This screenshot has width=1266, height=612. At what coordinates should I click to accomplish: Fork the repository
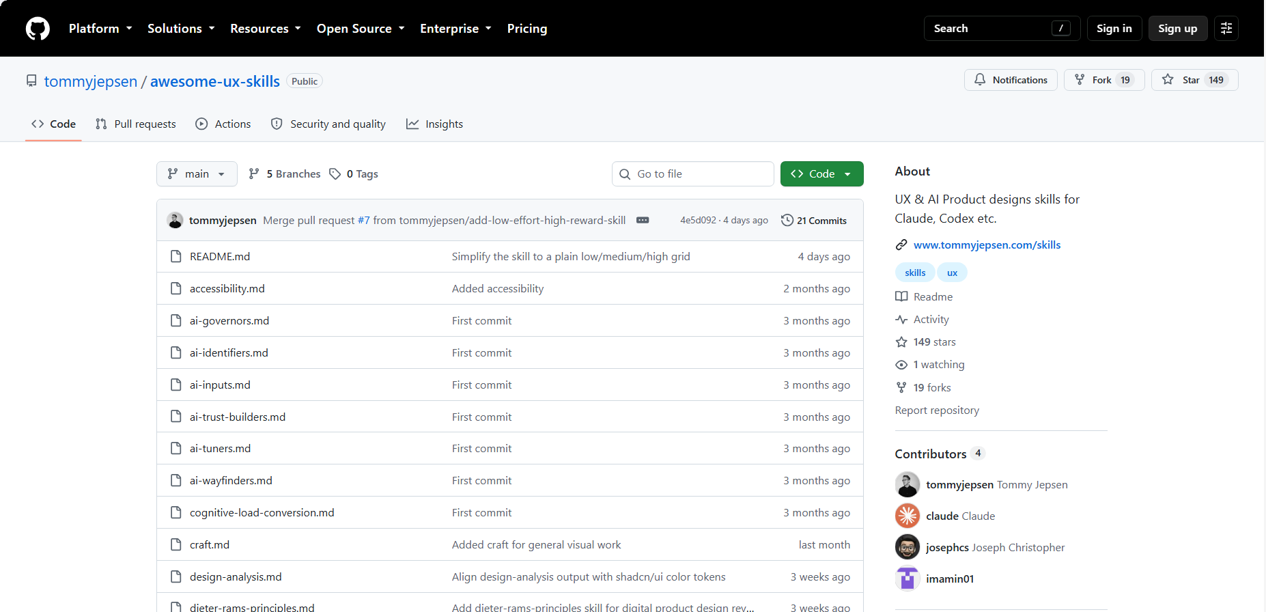pyautogui.click(x=1104, y=80)
